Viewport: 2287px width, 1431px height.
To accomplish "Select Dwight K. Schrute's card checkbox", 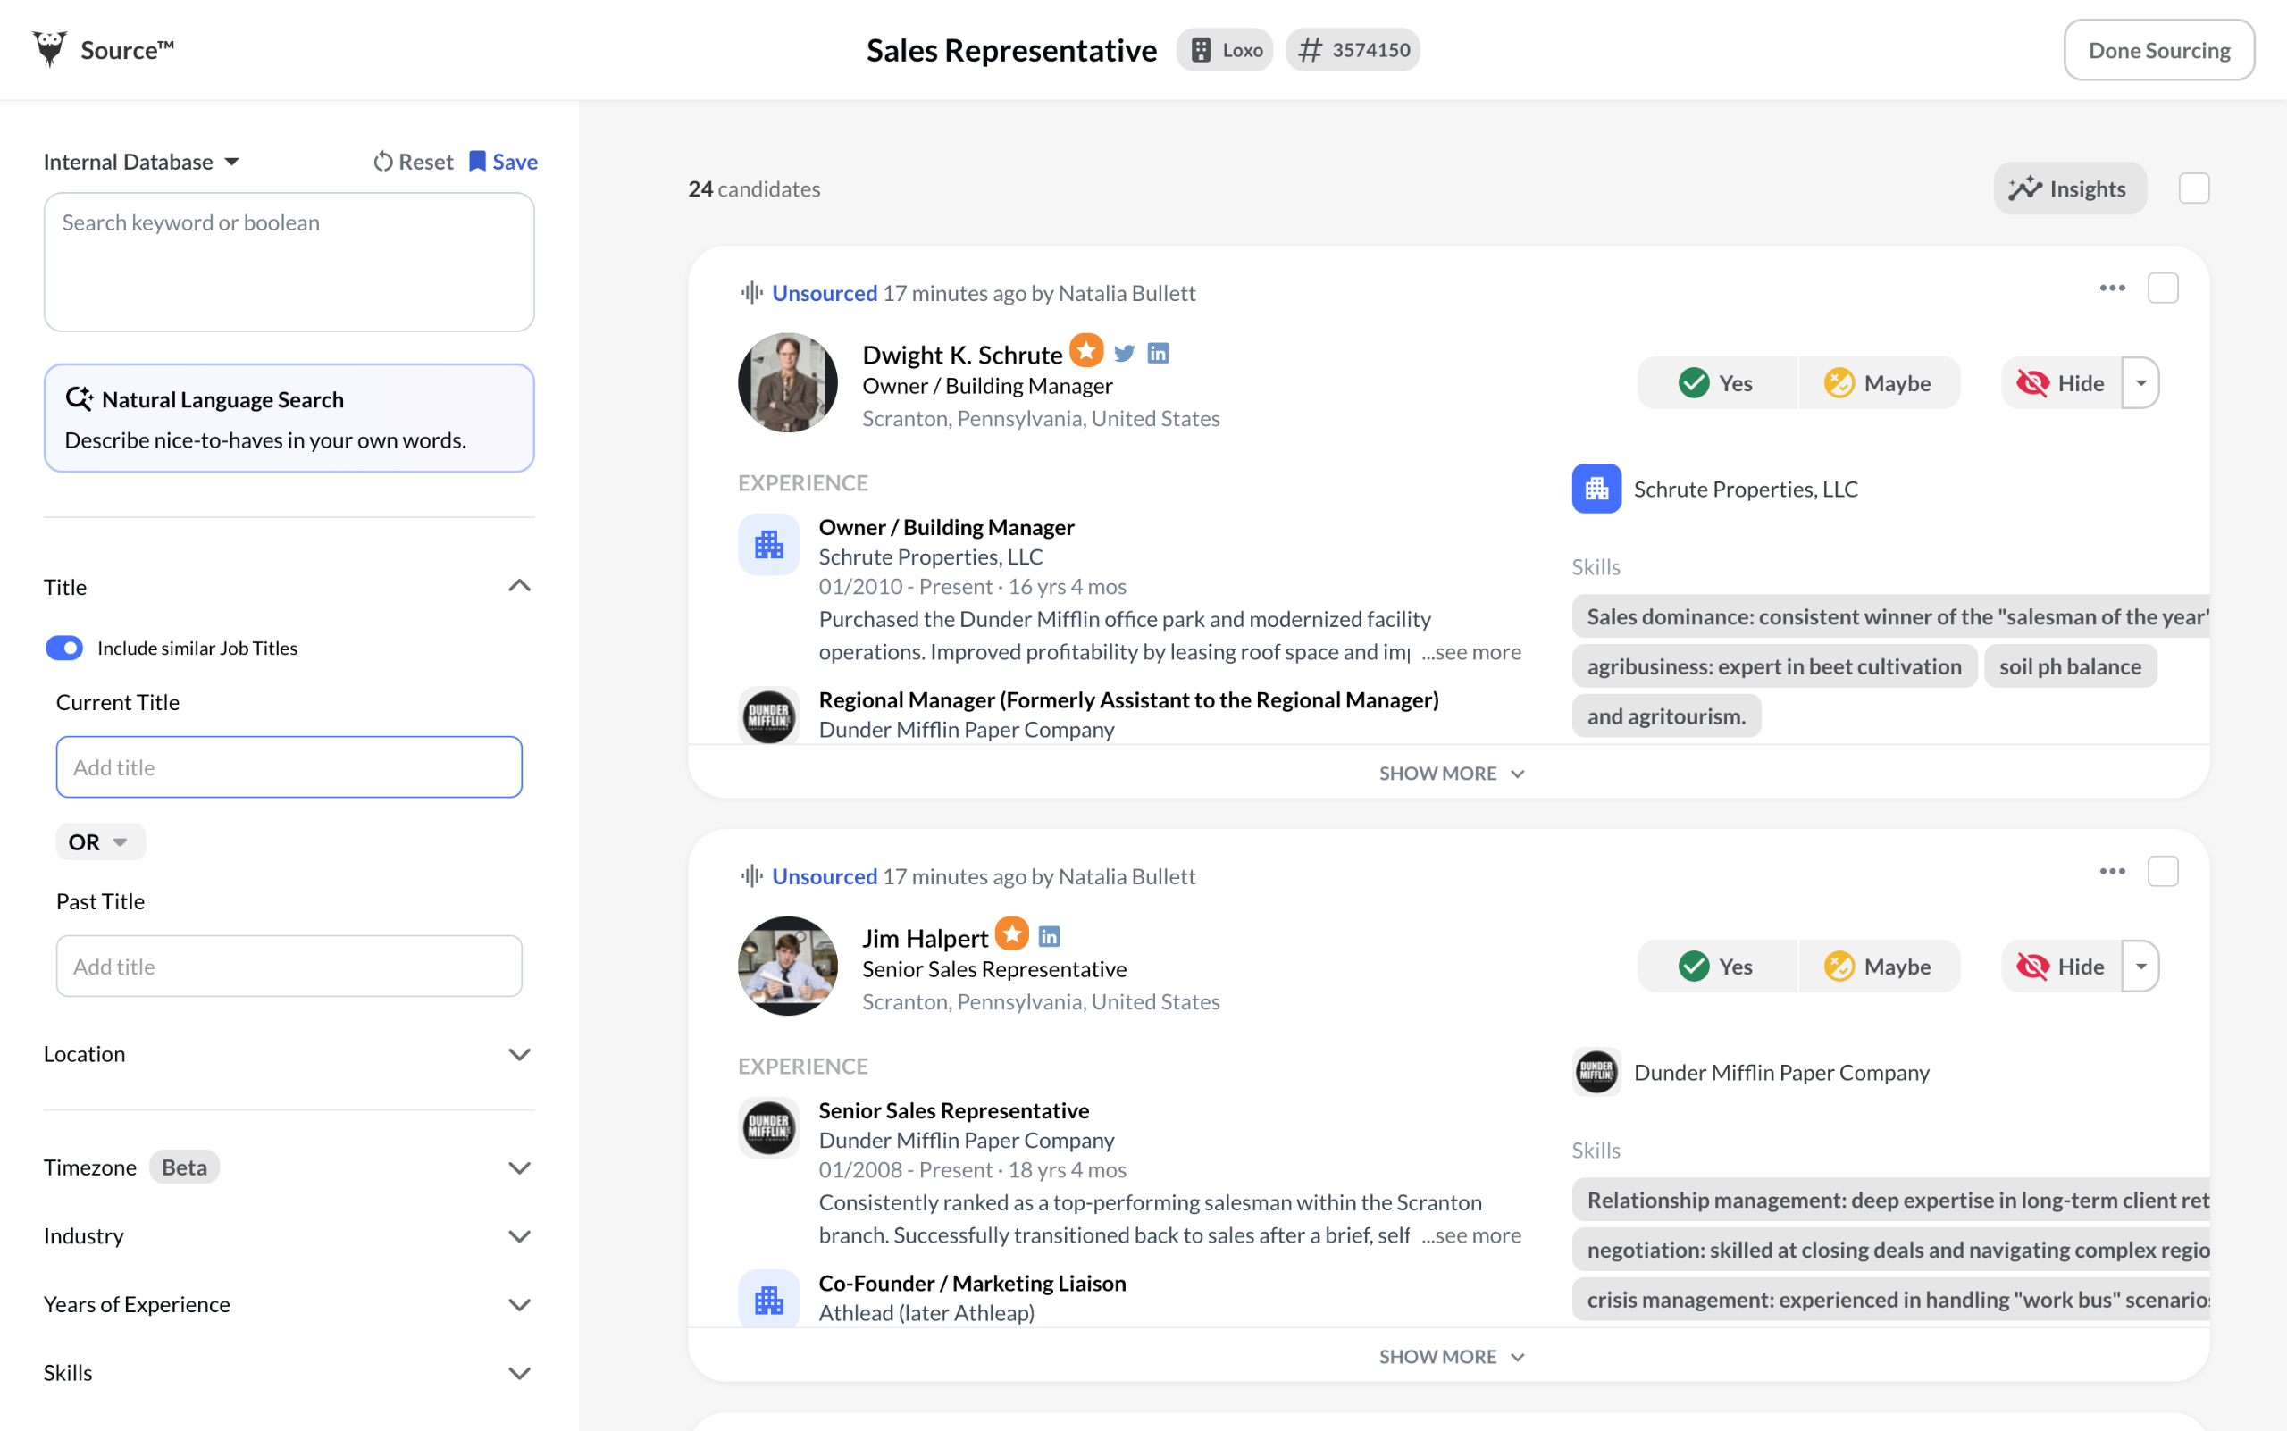I will (2162, 288).
